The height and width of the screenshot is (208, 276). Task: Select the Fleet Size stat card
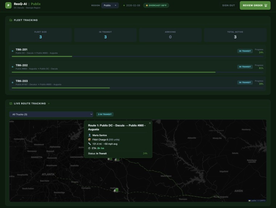pos(41,35)
